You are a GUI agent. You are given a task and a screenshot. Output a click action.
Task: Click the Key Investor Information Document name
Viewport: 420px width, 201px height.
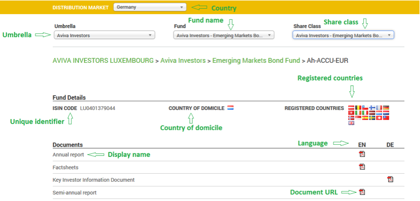point(94,180)
